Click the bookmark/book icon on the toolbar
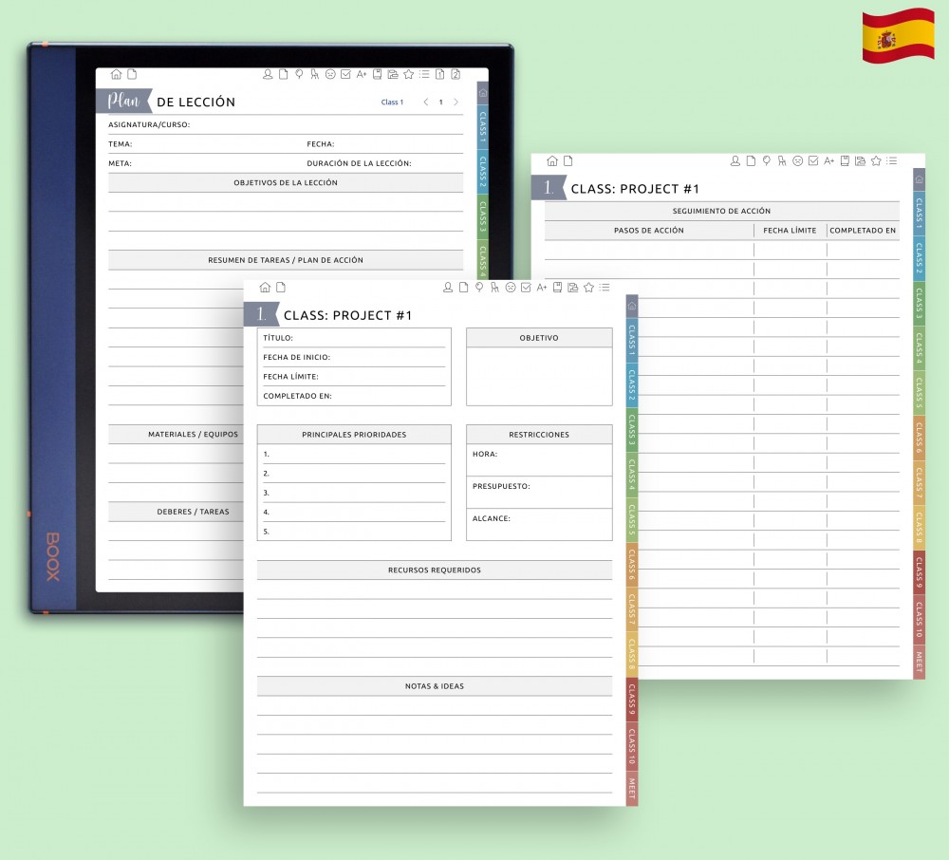Viewport: 949px width, 860px height. pyautogui.click(x=556, y=287)
